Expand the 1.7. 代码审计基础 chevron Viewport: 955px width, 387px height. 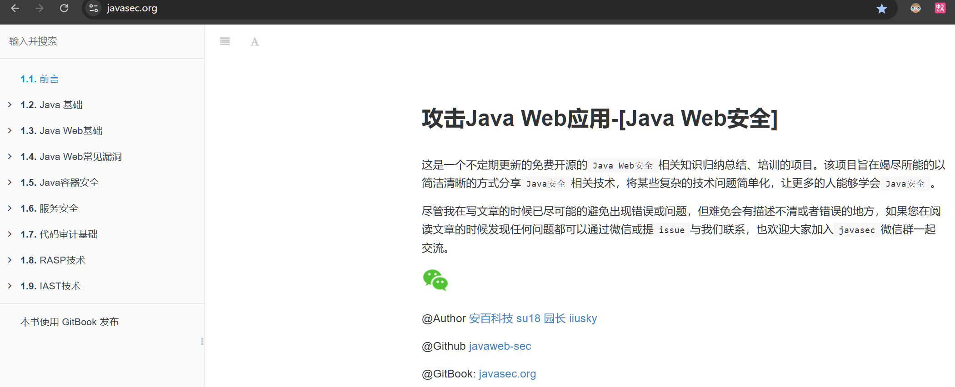pos(10,234)
